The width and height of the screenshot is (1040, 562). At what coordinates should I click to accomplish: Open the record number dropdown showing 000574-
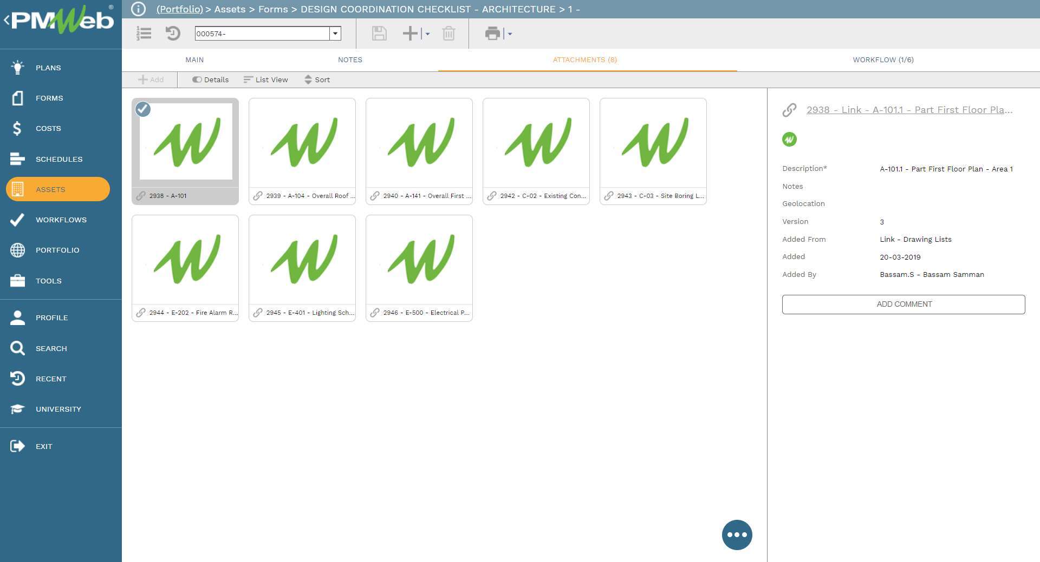click(x=336, y=34)
